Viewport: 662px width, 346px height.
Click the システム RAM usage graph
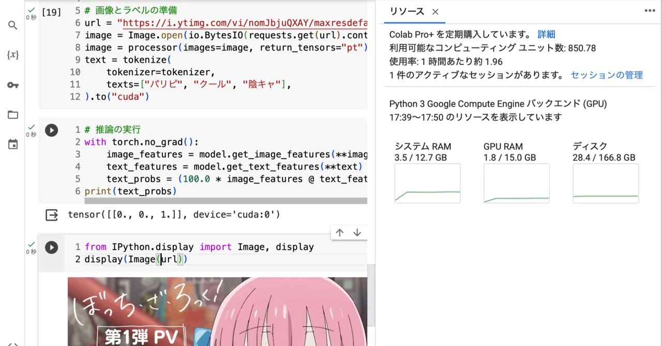(427, 183)
